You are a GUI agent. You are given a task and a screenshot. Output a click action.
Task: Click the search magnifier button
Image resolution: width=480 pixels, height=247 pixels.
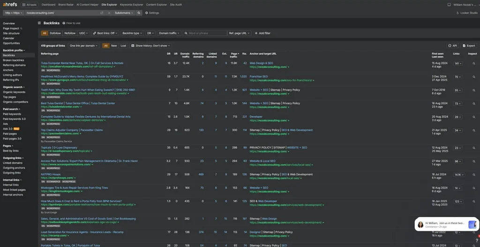139,13
